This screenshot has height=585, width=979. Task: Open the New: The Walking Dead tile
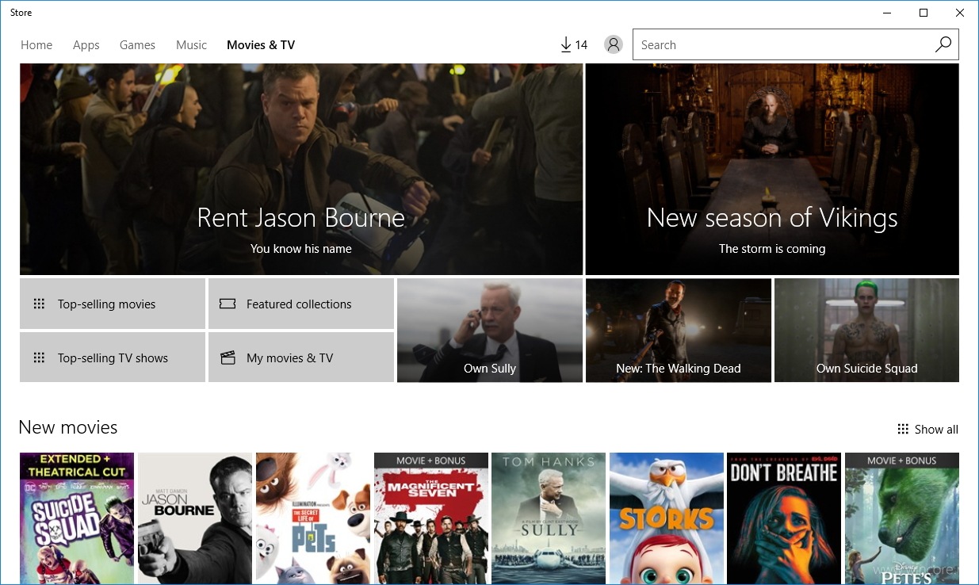679,331
